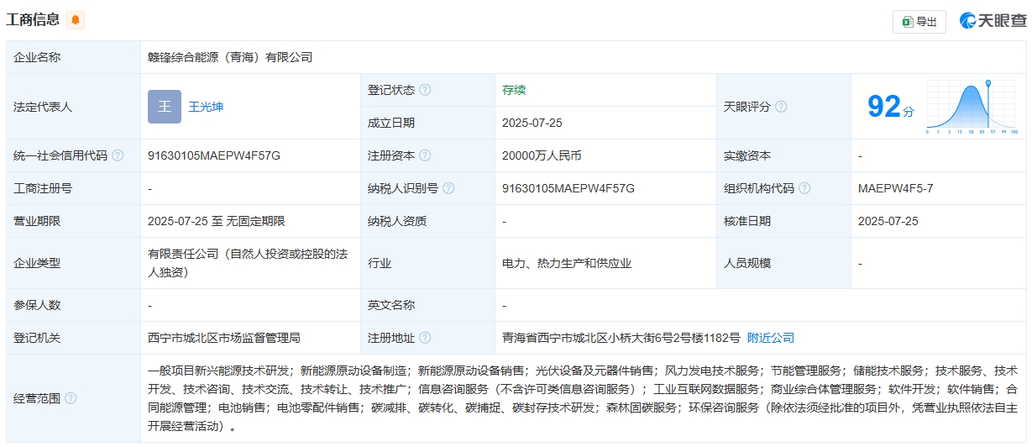The image size is (1032, 447).
Task: Open legal representative 王光坤 link
Action: tap(206, 107)
